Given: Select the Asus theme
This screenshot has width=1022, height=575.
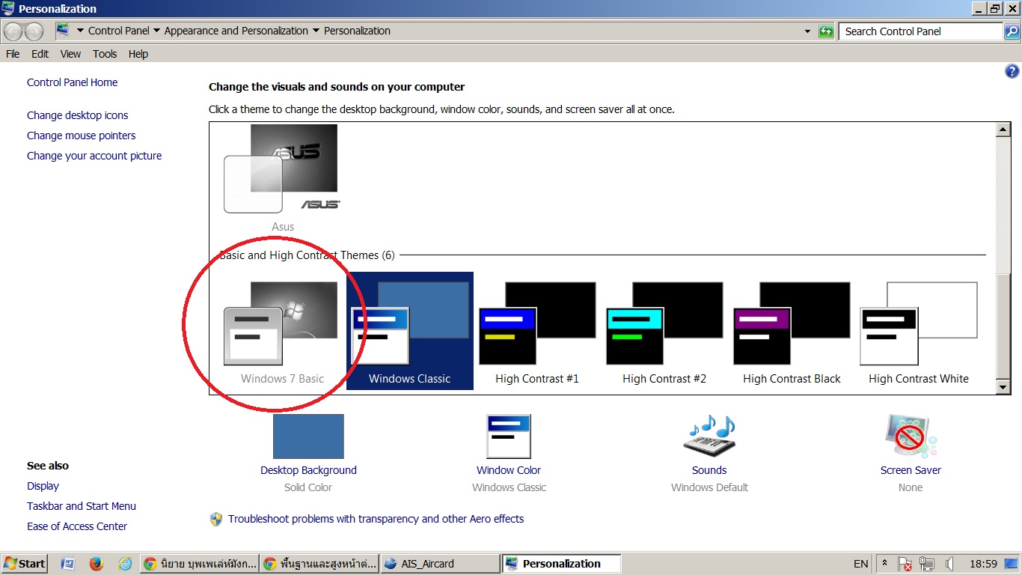Looking at the screenshot, I should (283, 178).
